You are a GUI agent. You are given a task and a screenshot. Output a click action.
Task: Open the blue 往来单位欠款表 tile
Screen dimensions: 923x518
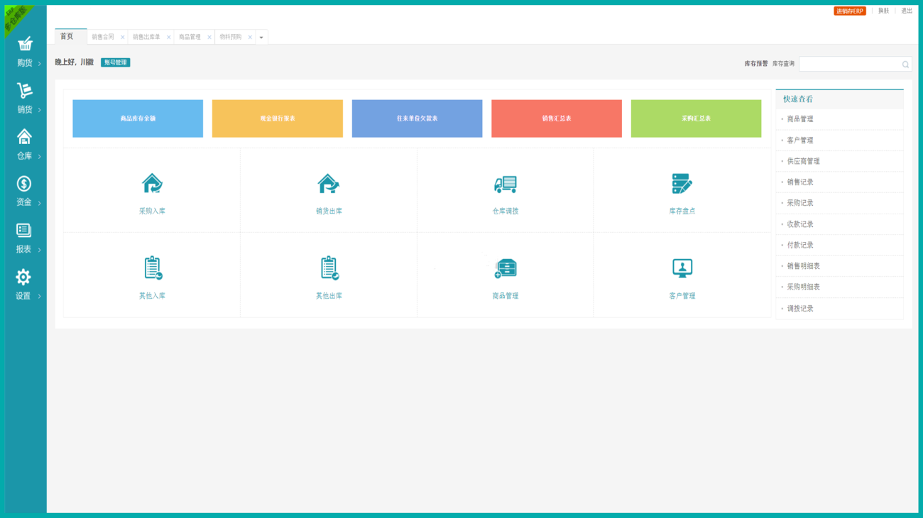pyautogui.click(x=417, y=119)
